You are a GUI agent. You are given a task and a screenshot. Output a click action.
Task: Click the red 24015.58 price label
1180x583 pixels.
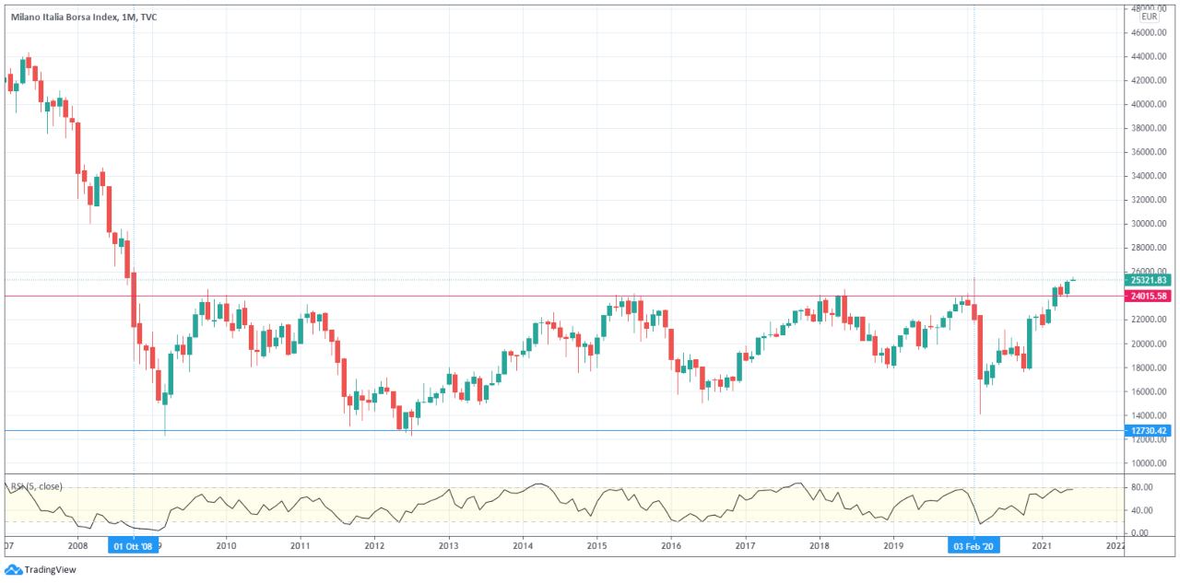[x=1149, y=296]
